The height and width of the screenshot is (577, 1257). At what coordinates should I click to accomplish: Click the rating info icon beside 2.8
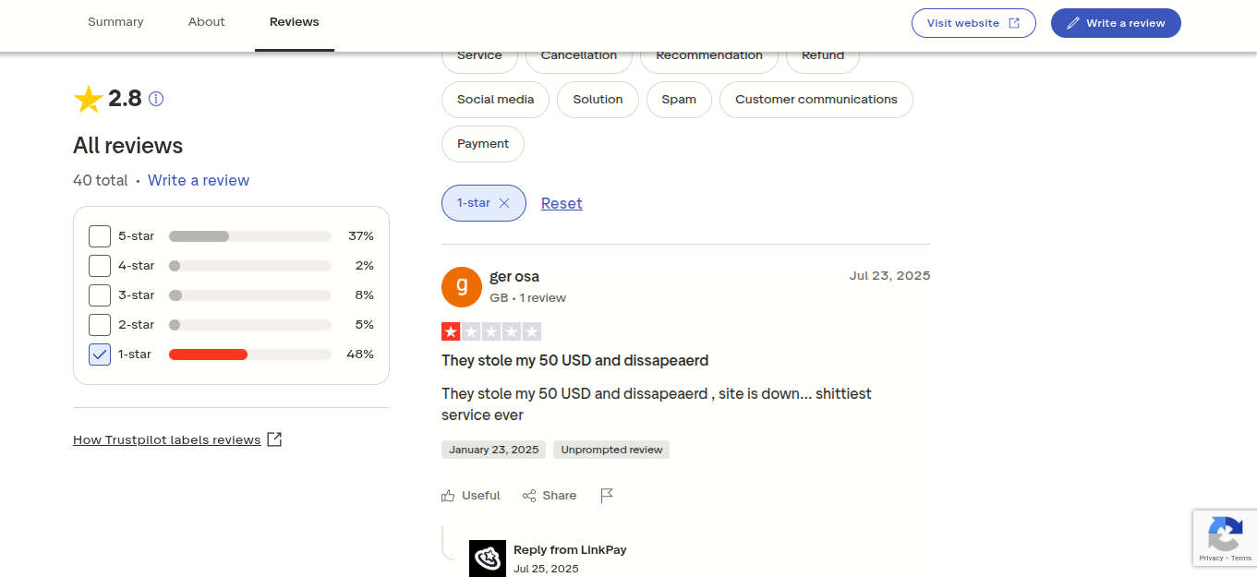click(156, 99)
